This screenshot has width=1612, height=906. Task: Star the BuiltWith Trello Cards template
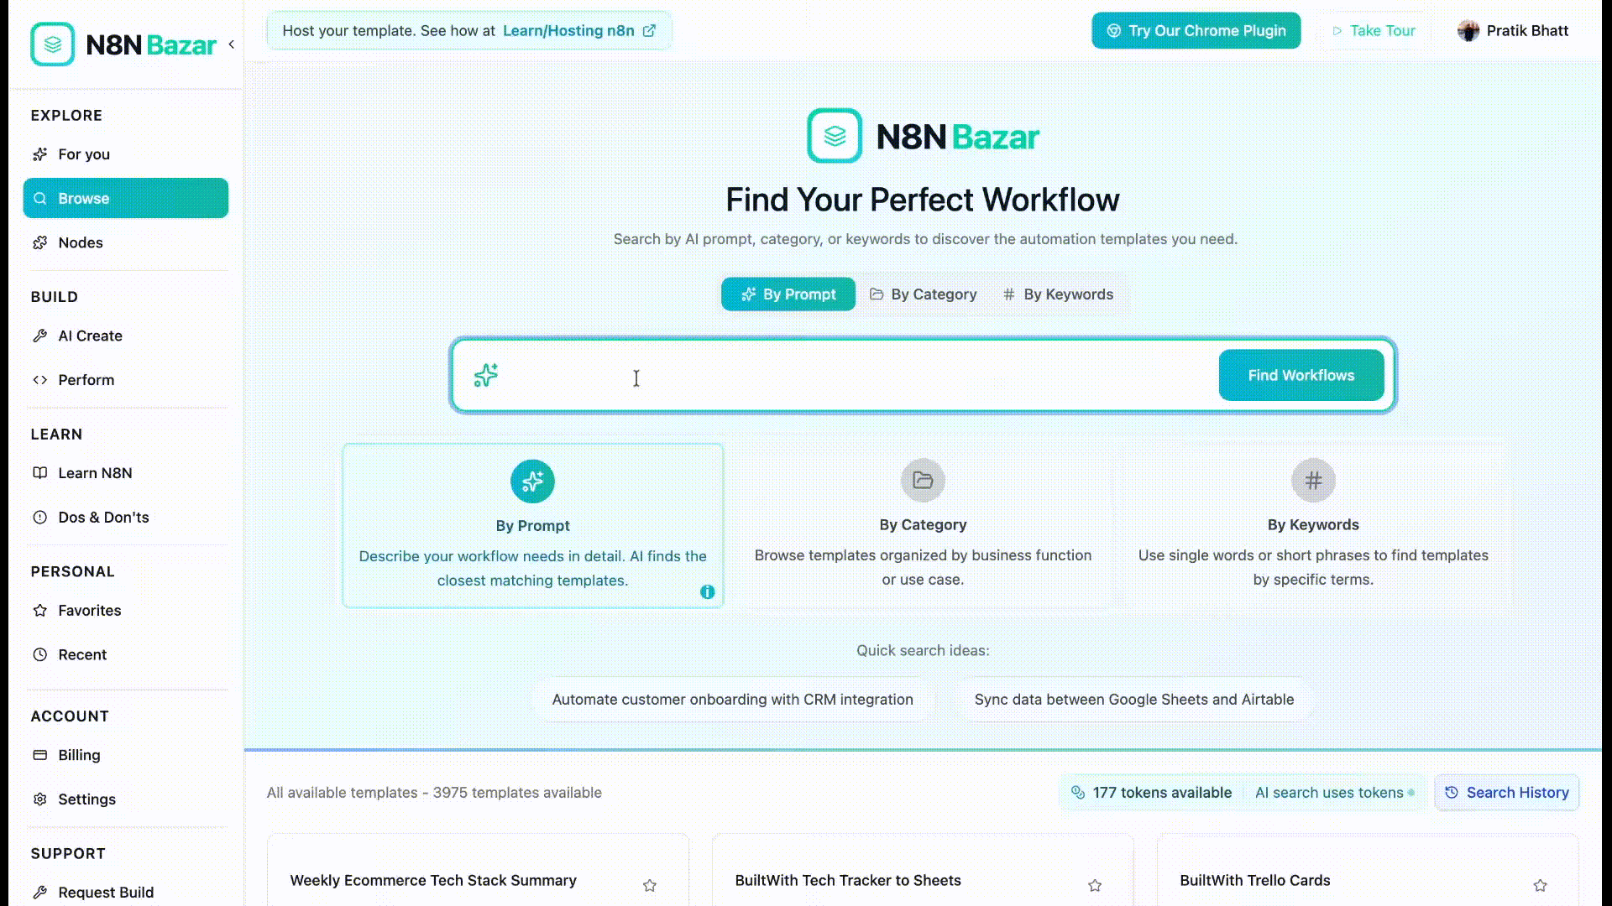pyautogui.click(x=1539, y=885)
